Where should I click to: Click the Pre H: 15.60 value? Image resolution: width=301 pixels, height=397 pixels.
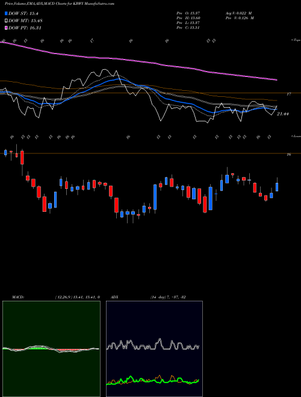[x=189, y=17]
